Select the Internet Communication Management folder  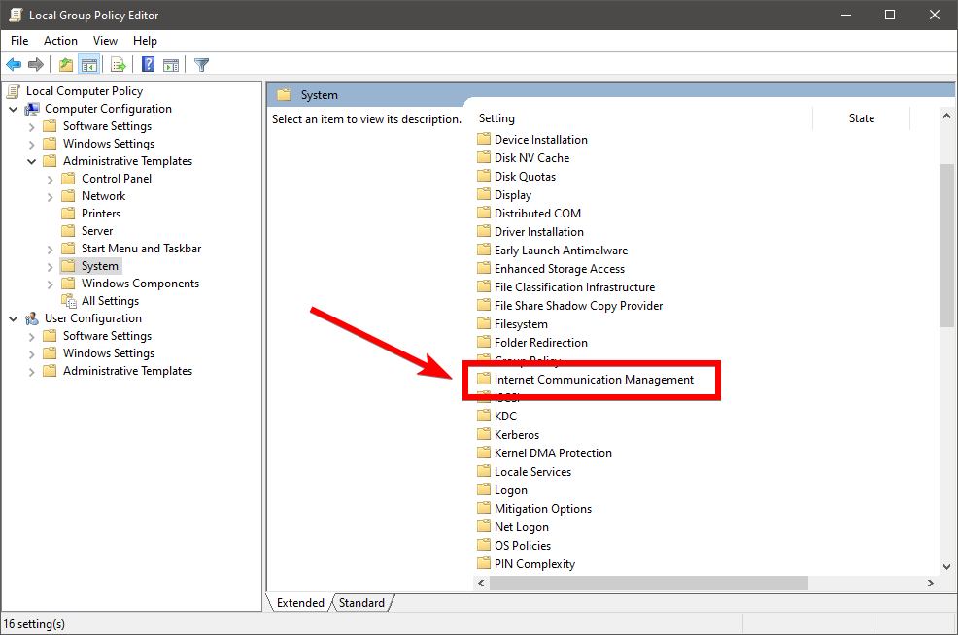pyautogui.click(x=594, y=380)
